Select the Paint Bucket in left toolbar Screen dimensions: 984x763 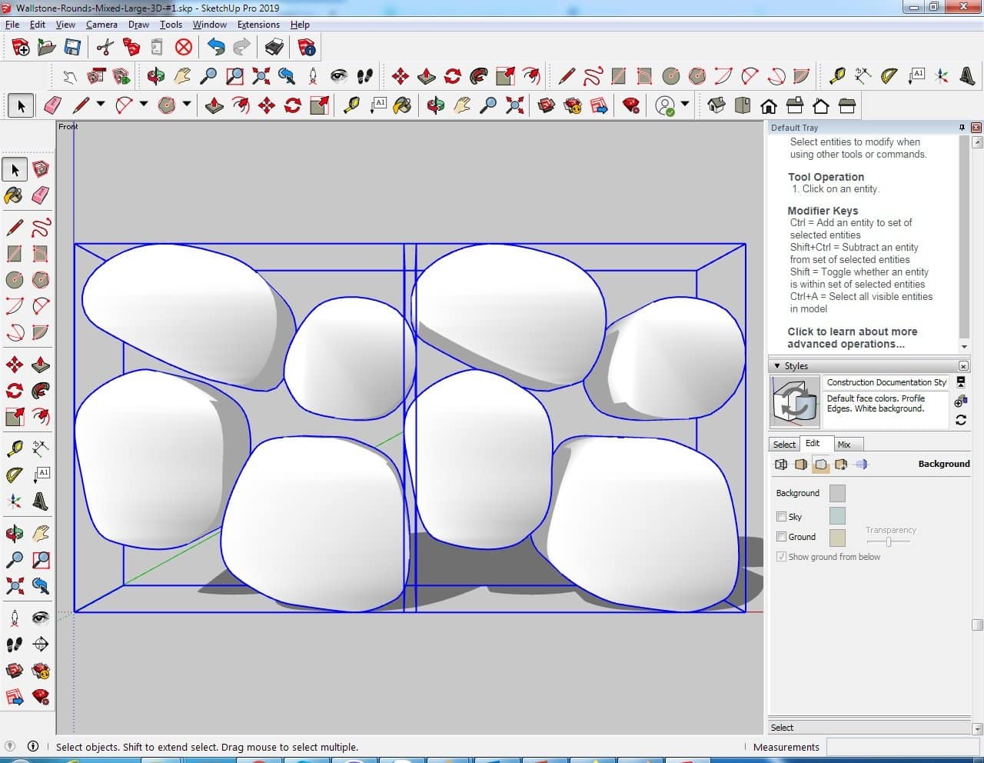tap(14, 195)
